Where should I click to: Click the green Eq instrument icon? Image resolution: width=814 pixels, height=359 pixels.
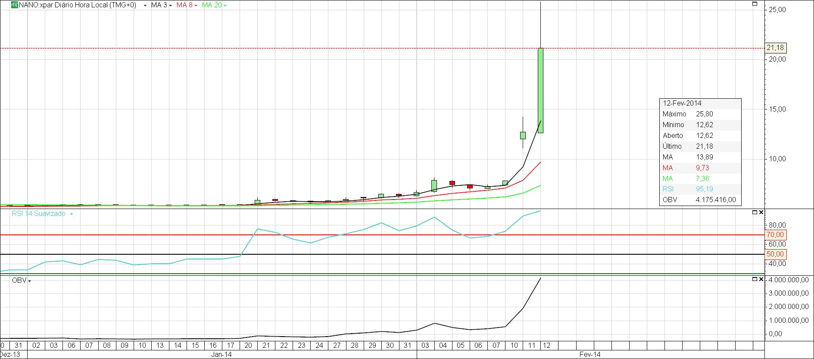coord(14,5)
